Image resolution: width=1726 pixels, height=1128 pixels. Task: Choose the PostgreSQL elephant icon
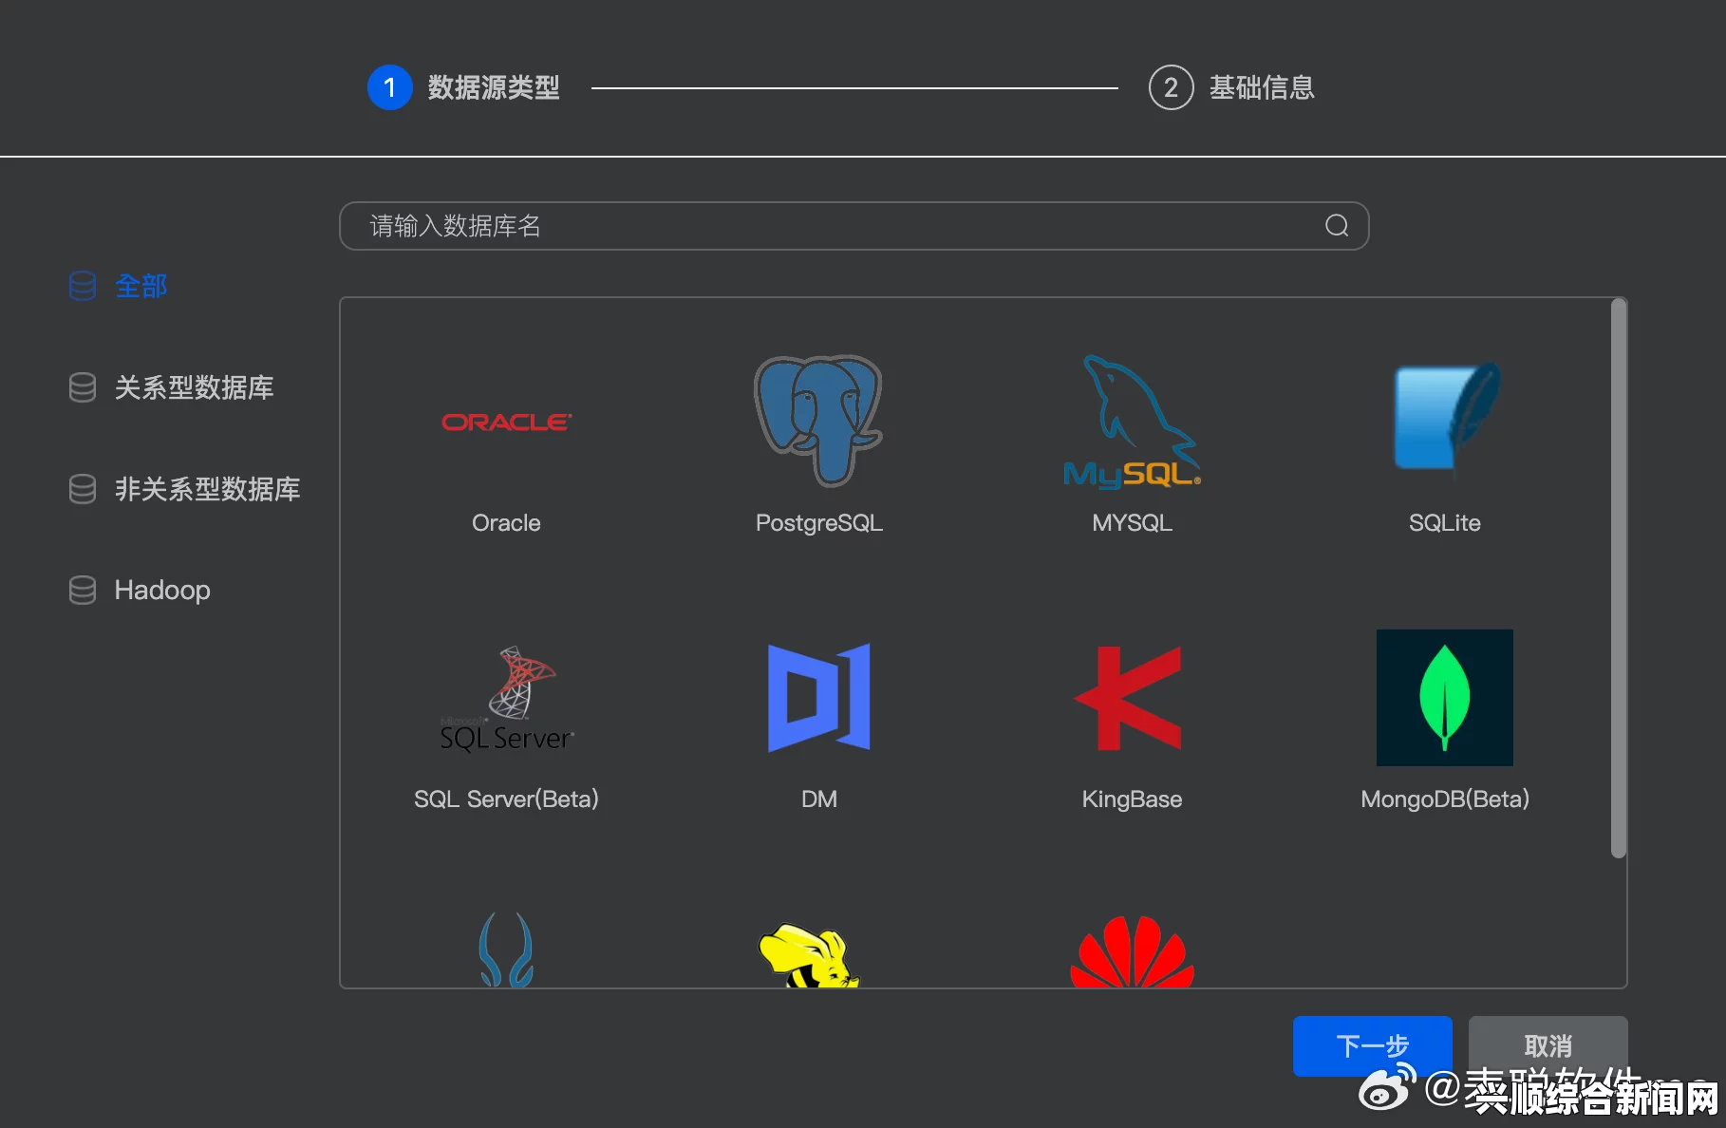point(818,421)
